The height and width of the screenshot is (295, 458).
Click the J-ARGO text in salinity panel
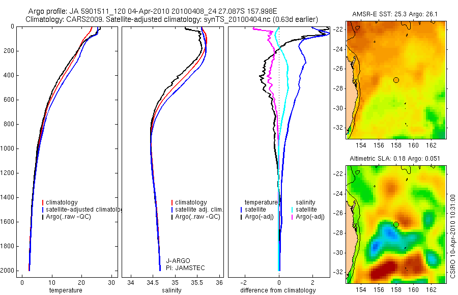pyautogui.click(x=178, y=260)
